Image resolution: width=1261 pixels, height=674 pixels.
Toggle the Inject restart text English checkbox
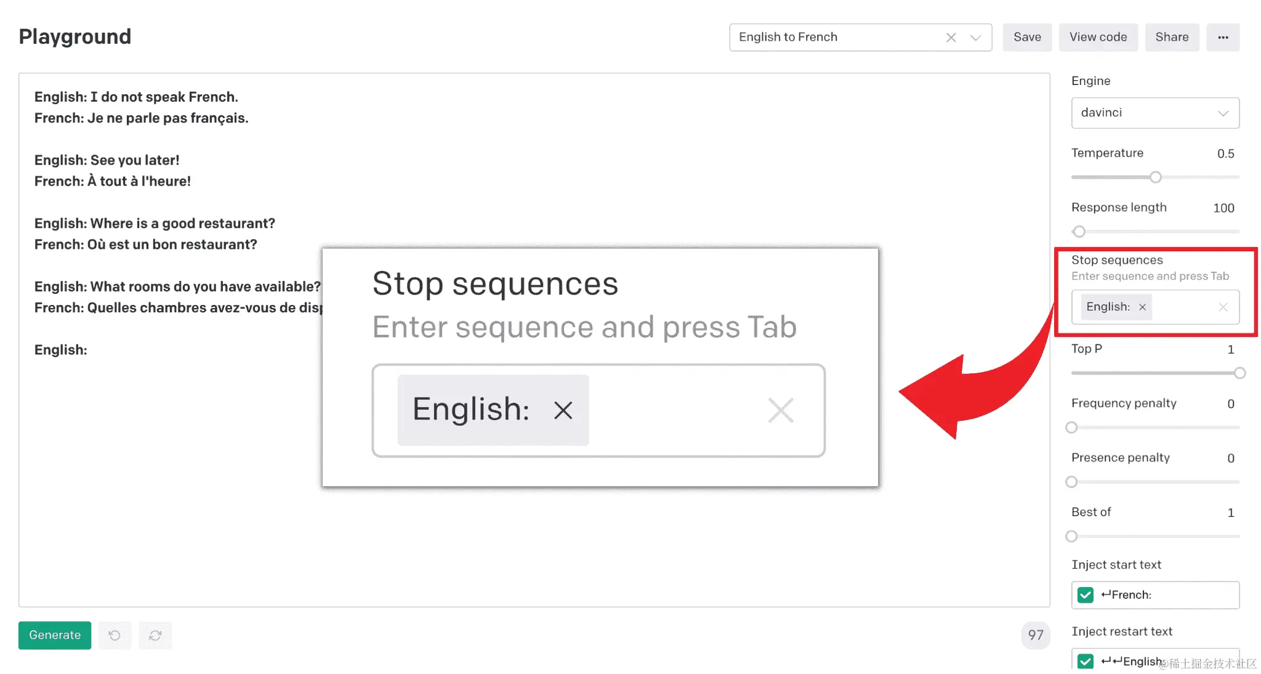click(x=1086, y=661)
